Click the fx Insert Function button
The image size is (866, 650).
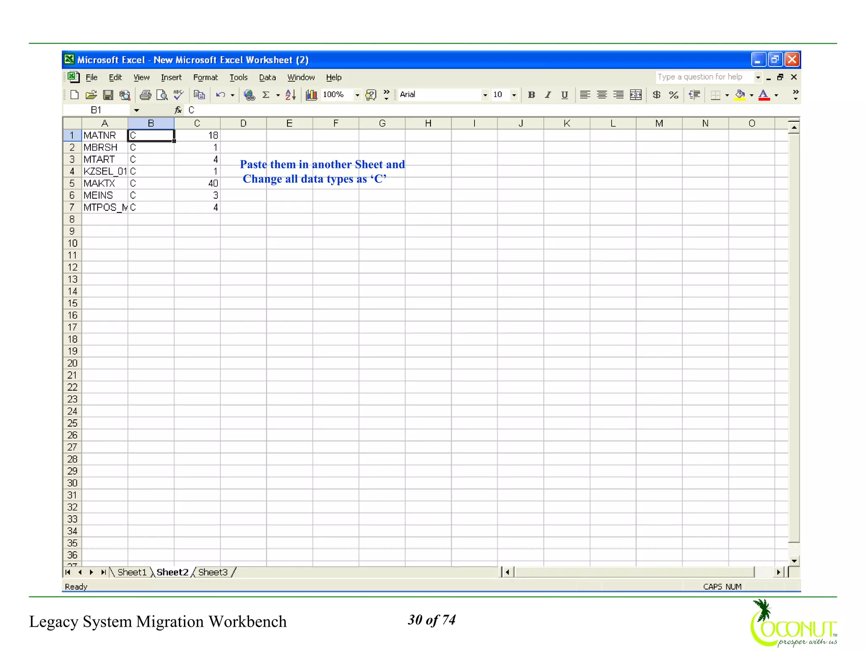[178, 110]
